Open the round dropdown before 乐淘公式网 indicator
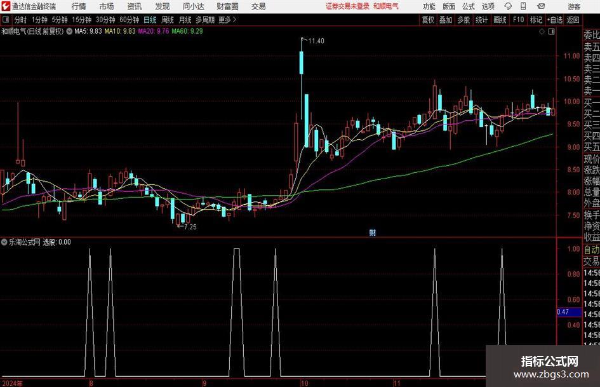600x387 pixels. click(x=4, y=242)
